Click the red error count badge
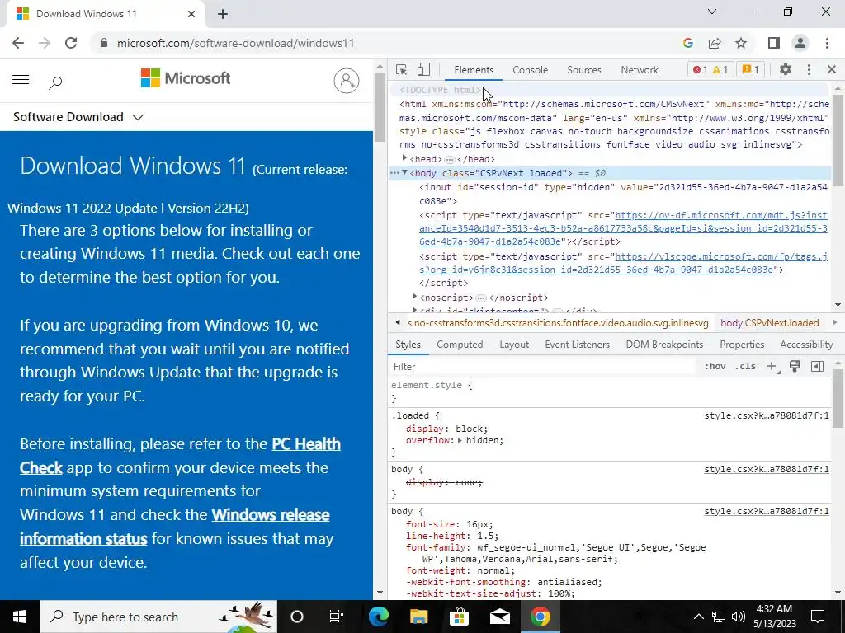Screen dimensions: 845x633 coord(700,69)
